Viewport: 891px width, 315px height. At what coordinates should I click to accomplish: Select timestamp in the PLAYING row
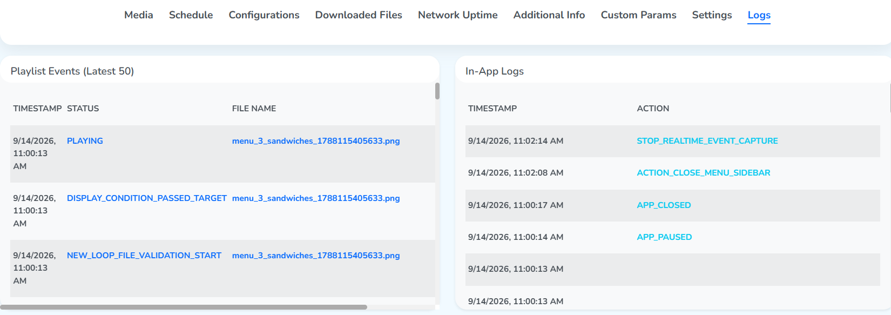point(35,153)
